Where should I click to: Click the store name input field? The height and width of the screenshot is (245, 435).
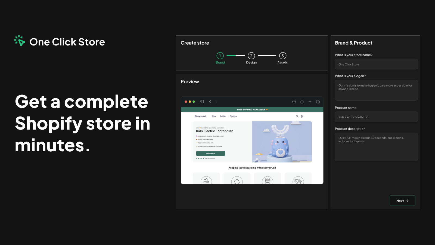[x=376, y=64]
